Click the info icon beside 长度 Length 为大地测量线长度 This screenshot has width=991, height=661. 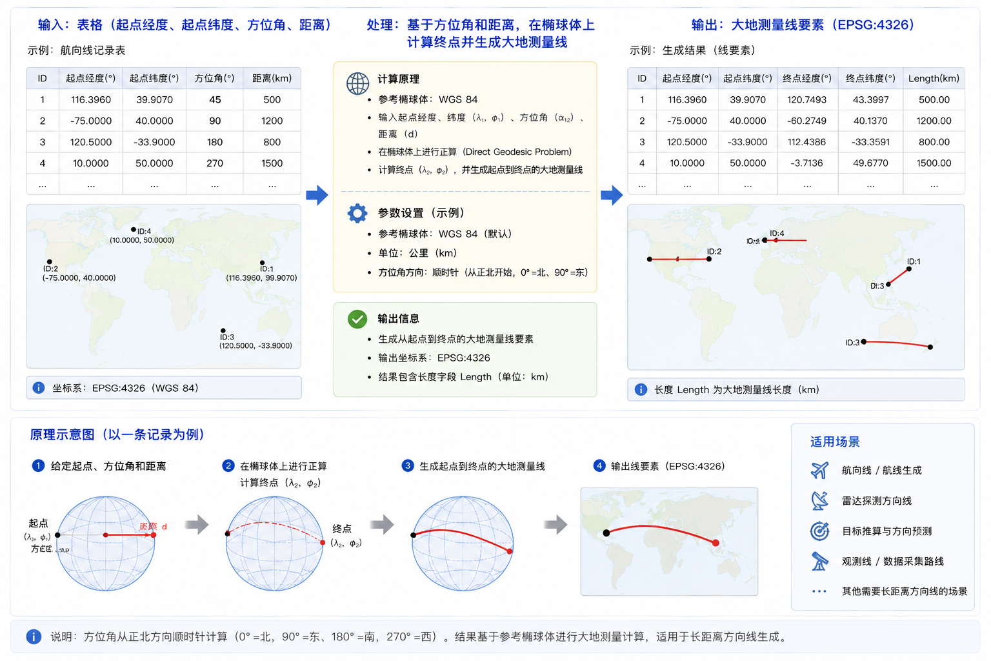click(641, 390)
